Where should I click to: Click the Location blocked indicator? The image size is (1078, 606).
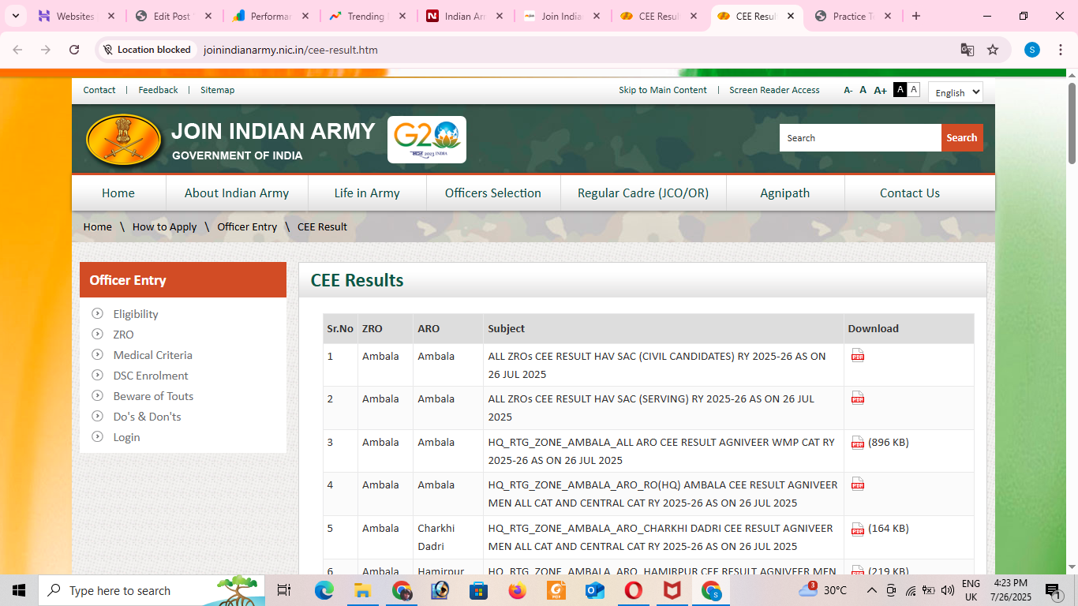pos(147,50)
